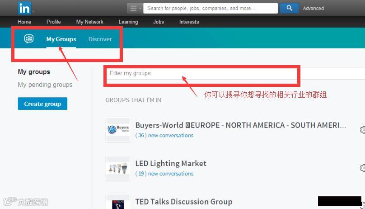Open the Learning menu item
Screen dimensions: 365x209
[128, 22]
